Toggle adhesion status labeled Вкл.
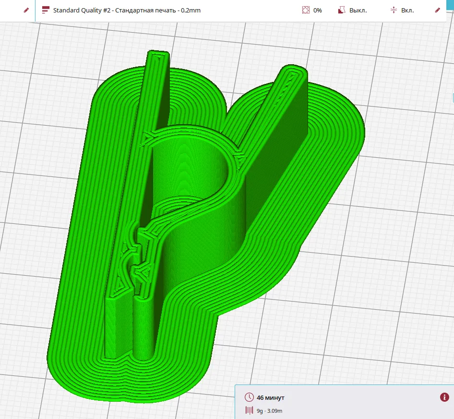The image size is (454, 419). pos(407,10)
